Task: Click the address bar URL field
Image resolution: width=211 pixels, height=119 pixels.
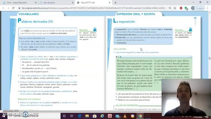Action: point(94,8)
